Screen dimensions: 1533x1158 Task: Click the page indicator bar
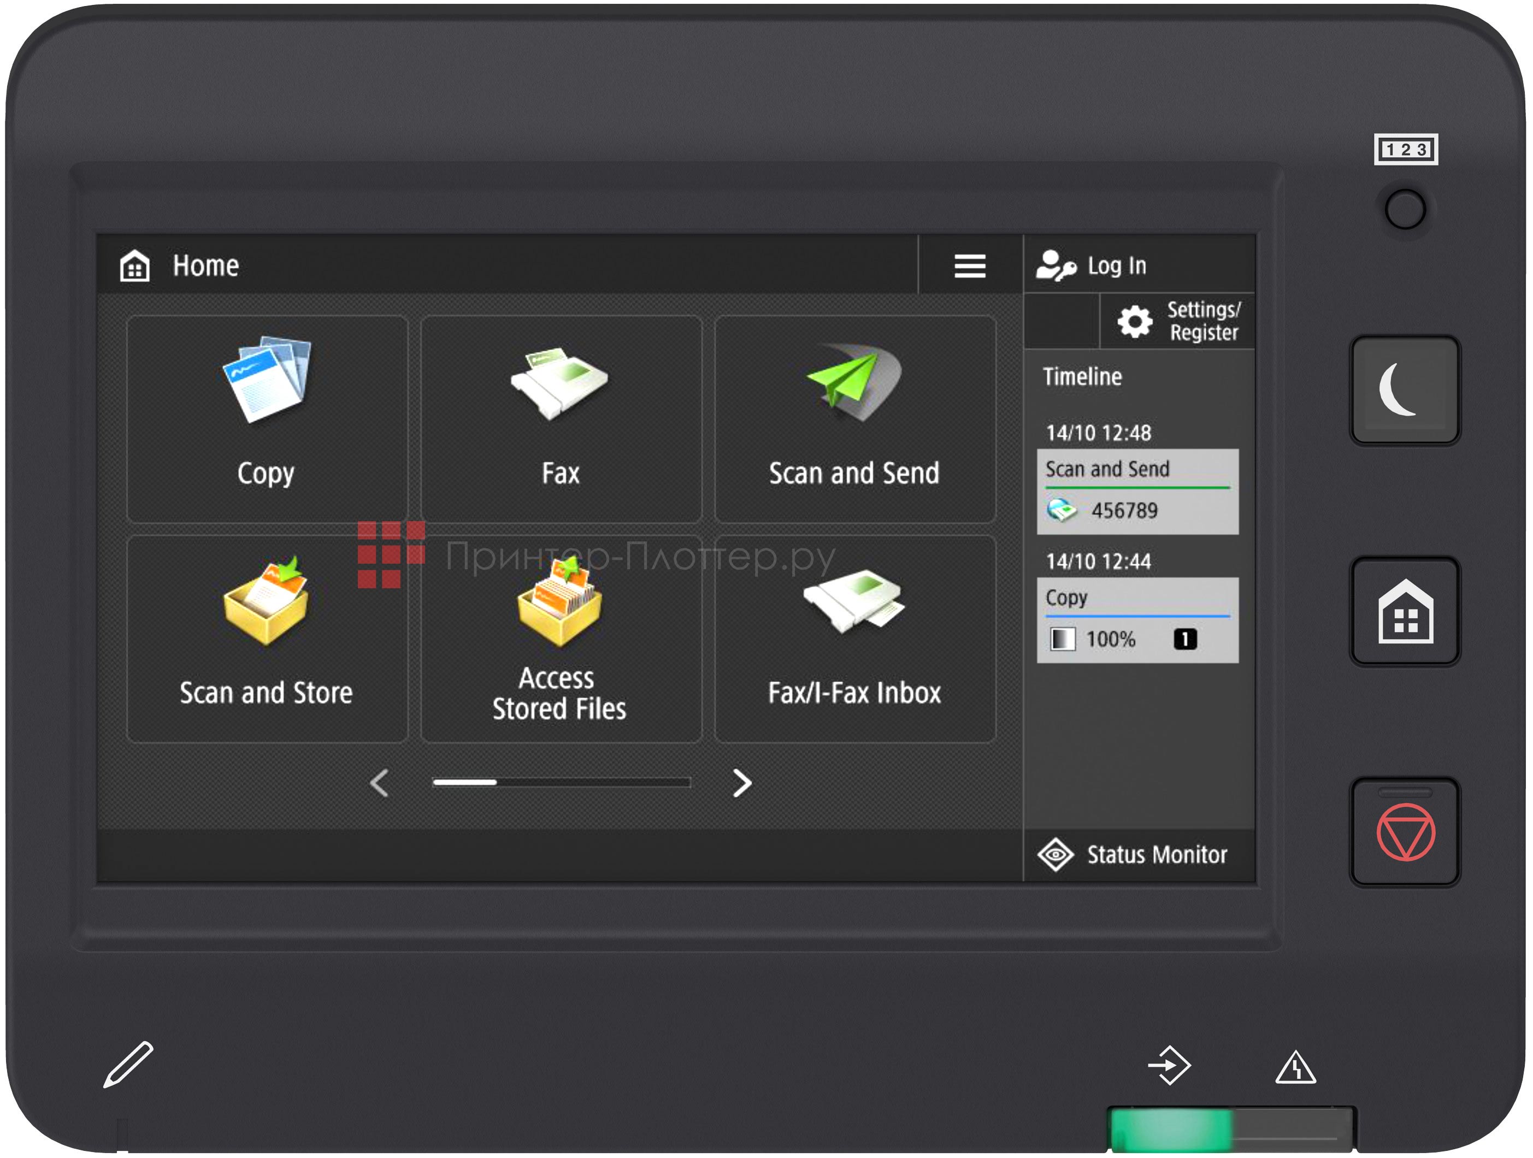pos(562,782)
